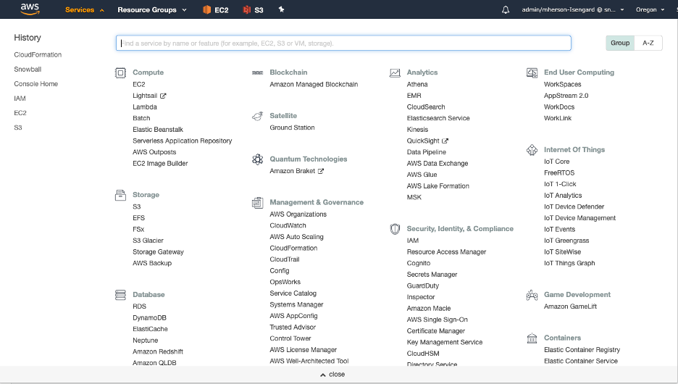Screen dimensions: 678x384
Task: Open GuardDuty service
Action: pos(423,286)
